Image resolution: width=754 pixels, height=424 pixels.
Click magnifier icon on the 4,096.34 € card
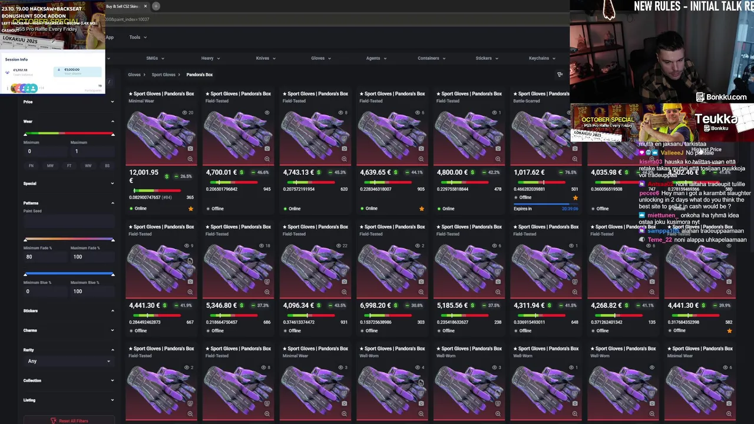[344, 292]
